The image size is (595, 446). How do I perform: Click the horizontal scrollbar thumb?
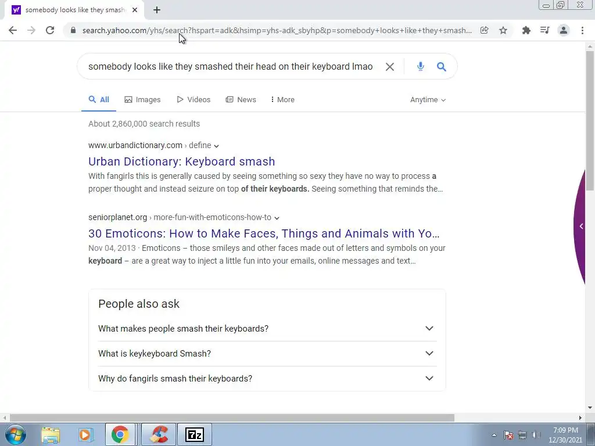(232, 418)
